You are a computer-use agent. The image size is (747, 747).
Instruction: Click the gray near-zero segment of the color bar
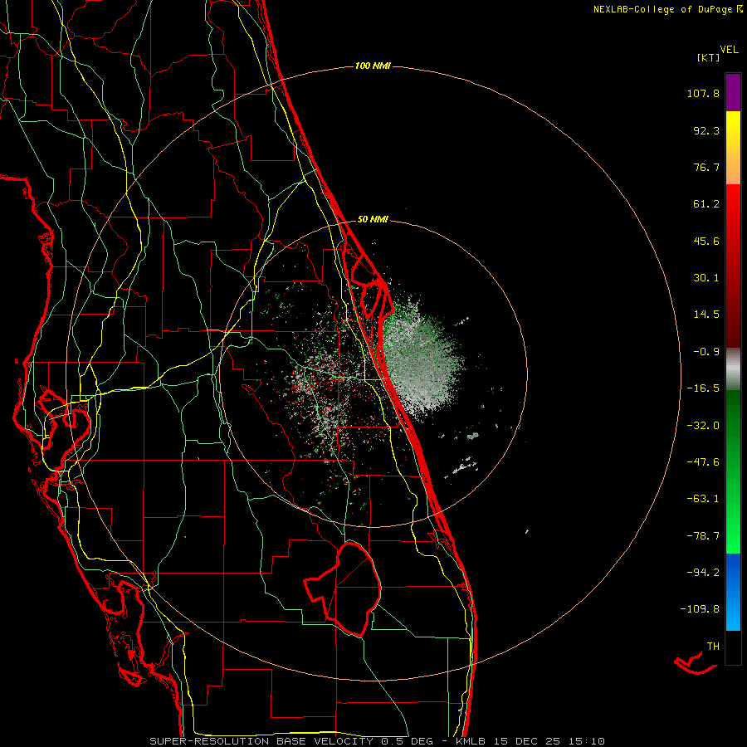[733, 369]
